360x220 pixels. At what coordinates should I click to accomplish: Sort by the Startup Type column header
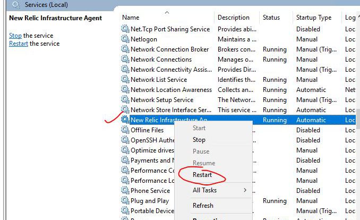tap(318, 18)
